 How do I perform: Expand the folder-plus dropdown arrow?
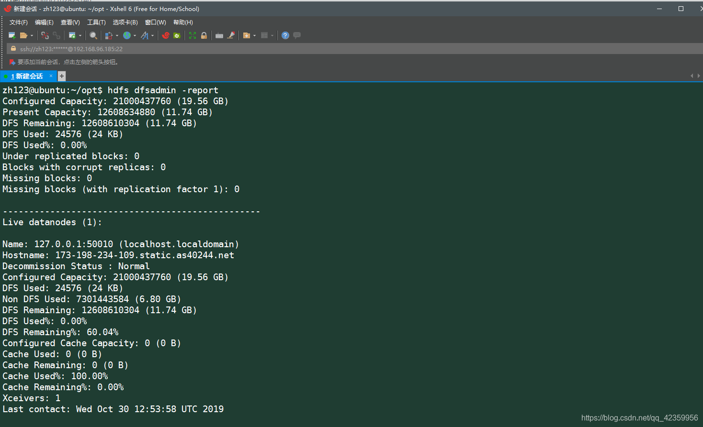(x=254, y=35)
